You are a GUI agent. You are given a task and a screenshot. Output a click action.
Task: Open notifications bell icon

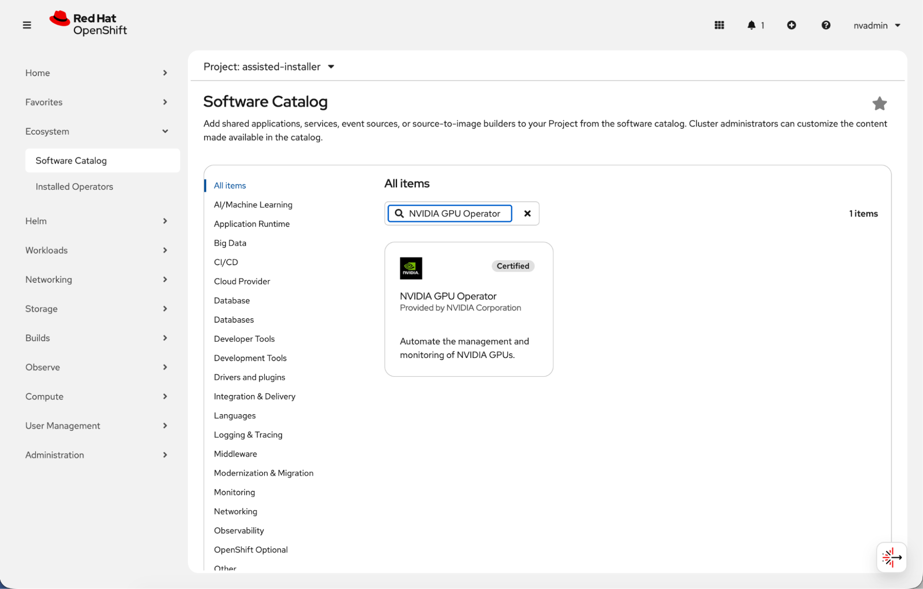click(751, 25)
